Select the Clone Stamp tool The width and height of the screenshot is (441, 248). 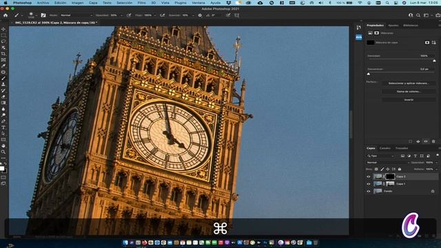[x=3, y=84]
